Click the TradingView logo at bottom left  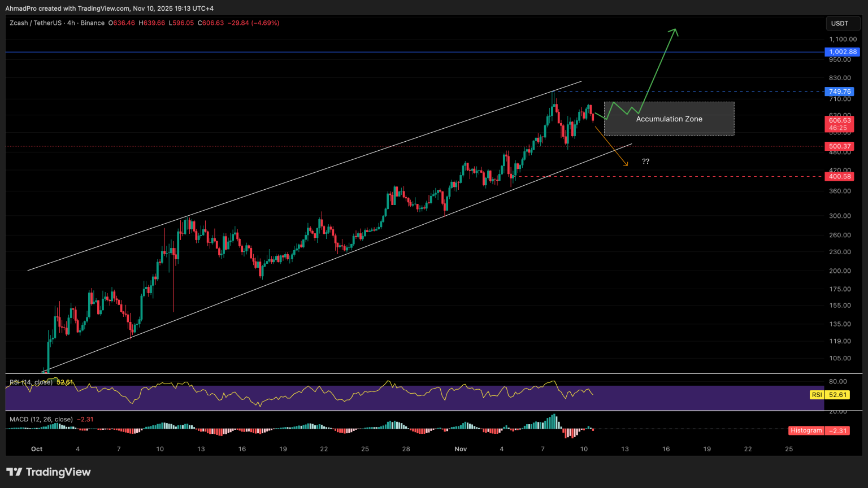point(49,472)
